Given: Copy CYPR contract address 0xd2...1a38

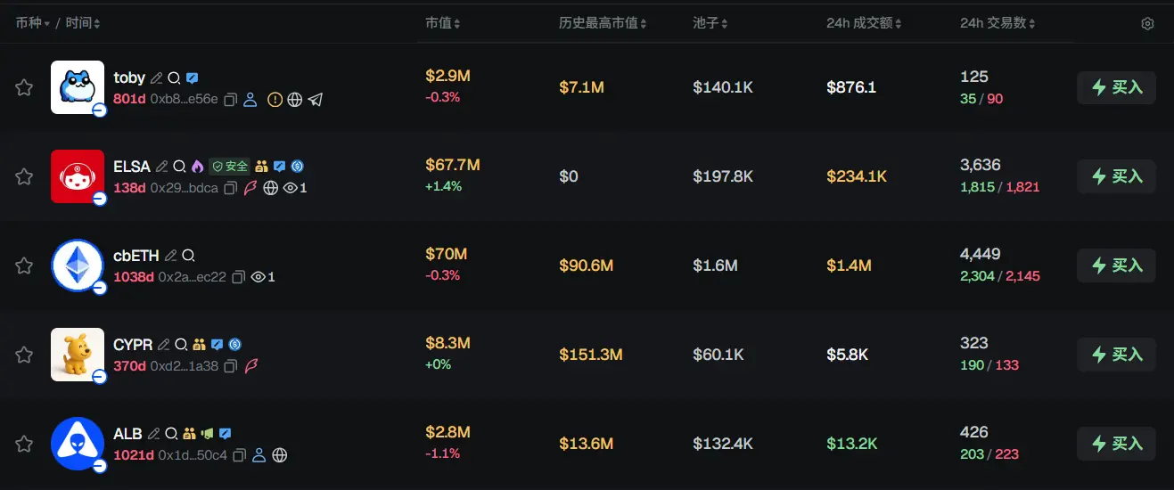Looking at the screenshot, I should pyautogui.click(x=230, y=366).
